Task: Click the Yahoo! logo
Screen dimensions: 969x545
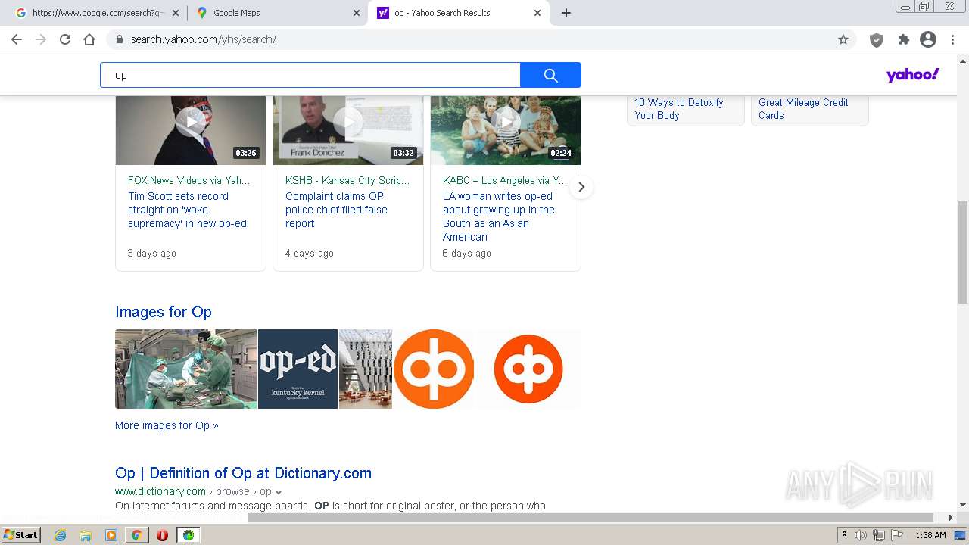Action: 912,74
